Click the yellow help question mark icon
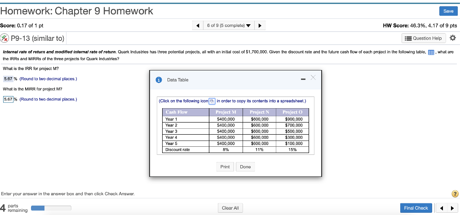Viewport: 460px width, 215px height. (455, 193)
